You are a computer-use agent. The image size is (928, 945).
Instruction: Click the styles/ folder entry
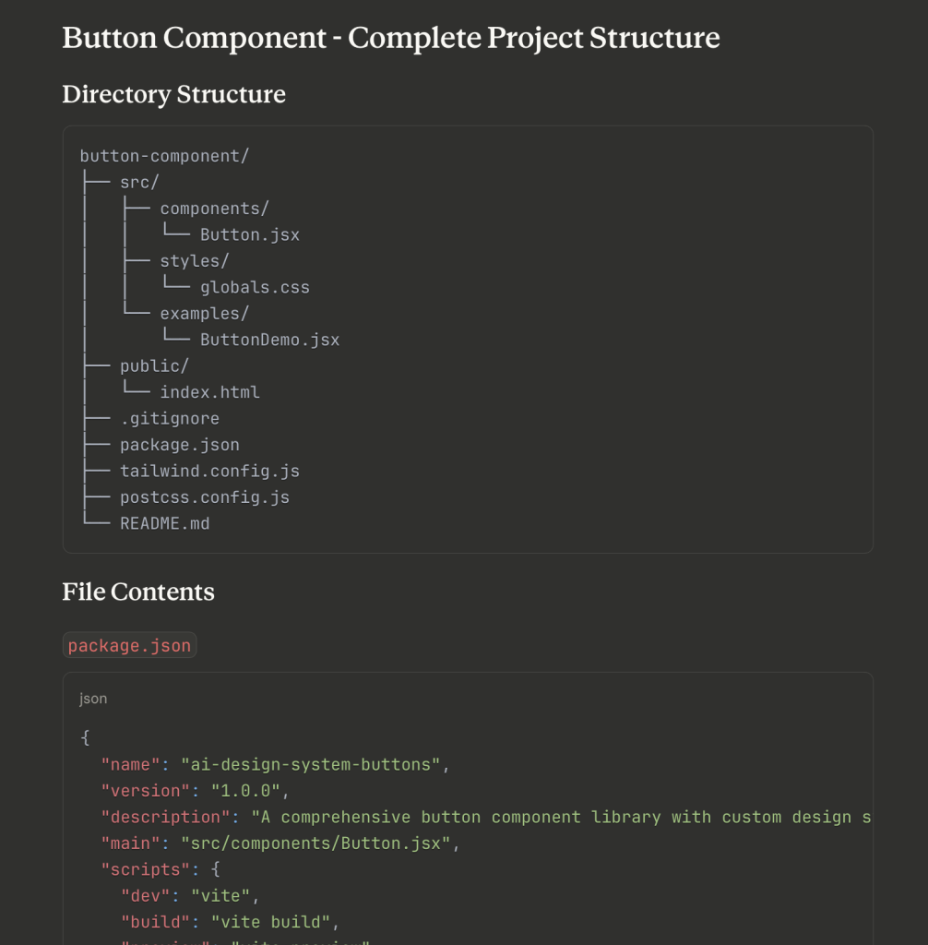click(x=194, y=261)
